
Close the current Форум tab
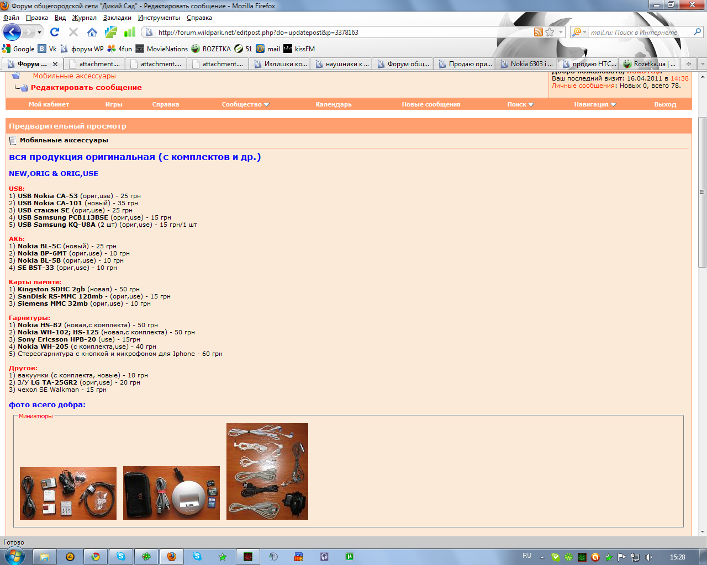point(55,64)
